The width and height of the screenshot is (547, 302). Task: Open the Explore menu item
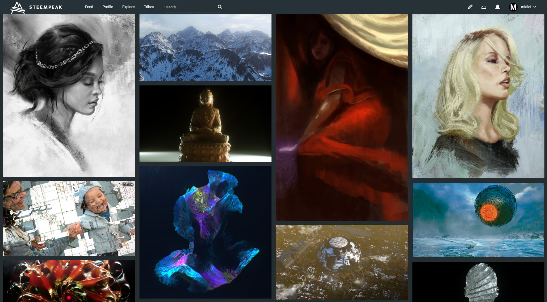(x=128, y=7)
